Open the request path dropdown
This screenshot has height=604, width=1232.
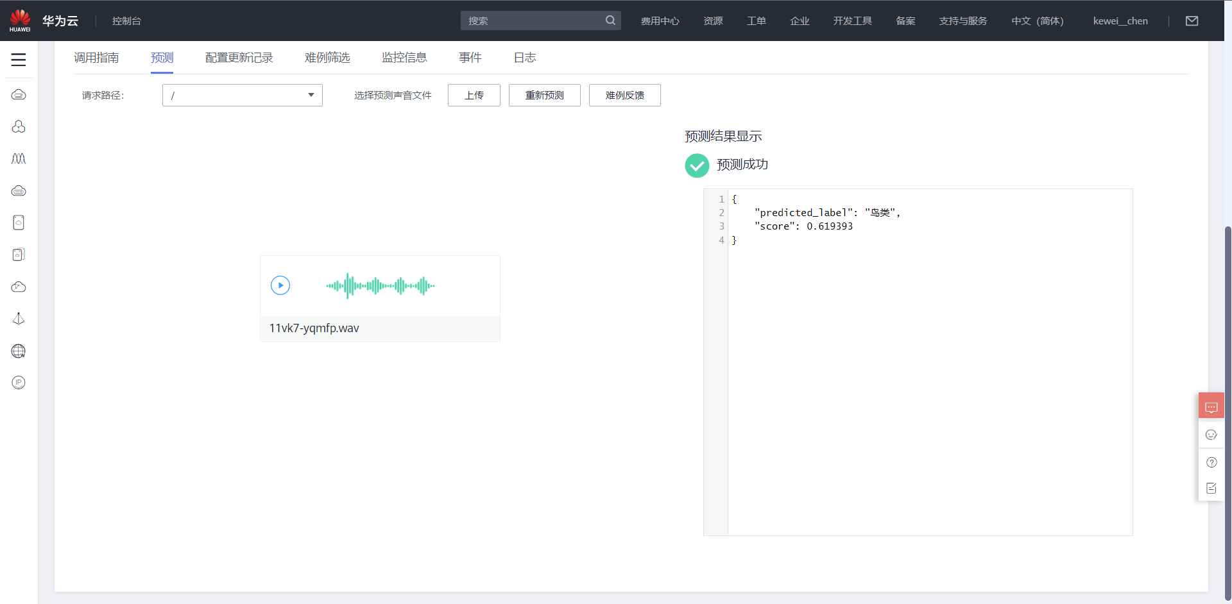[x=243, y=95]
